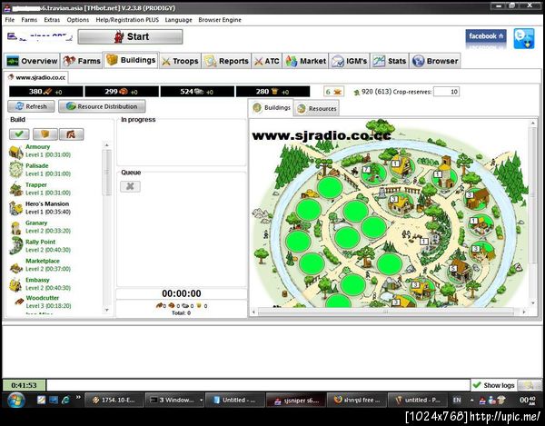Open the Farms menu

[29, 20]
